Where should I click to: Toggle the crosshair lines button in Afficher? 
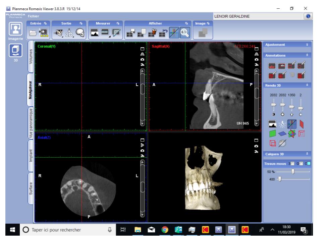click(174, 32)
